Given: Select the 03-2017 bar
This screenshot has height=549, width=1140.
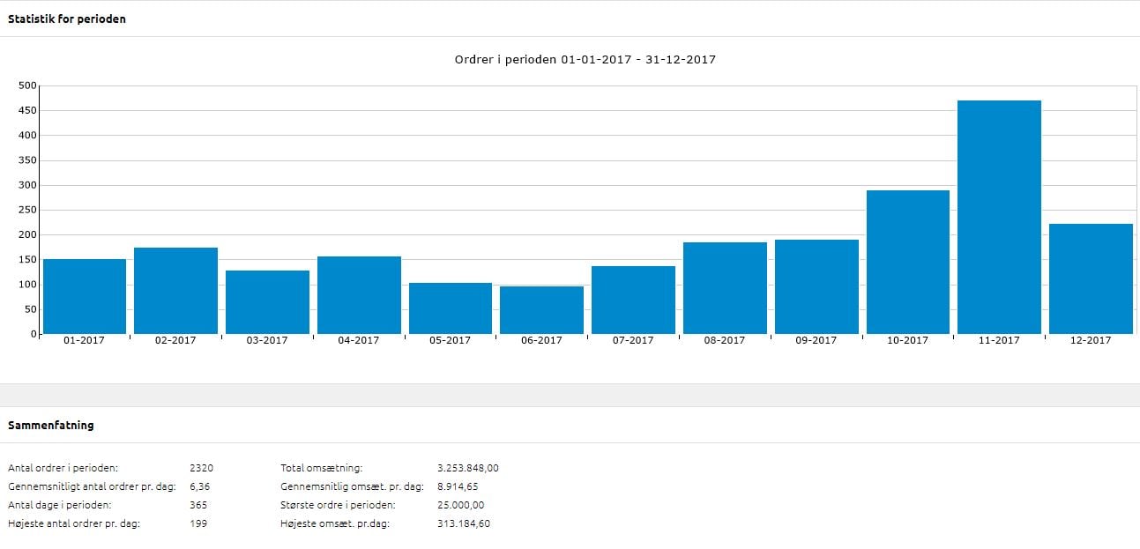Looking at the screenshot, I should [x=267, y=302].
